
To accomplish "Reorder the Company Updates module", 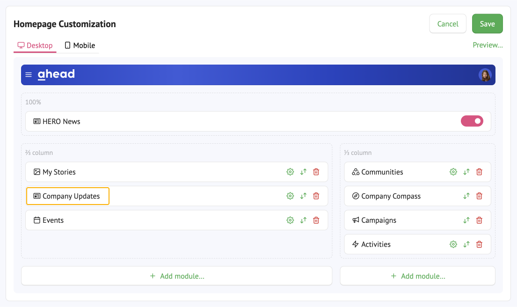I will pyautogui.click(x=303, y=196).
